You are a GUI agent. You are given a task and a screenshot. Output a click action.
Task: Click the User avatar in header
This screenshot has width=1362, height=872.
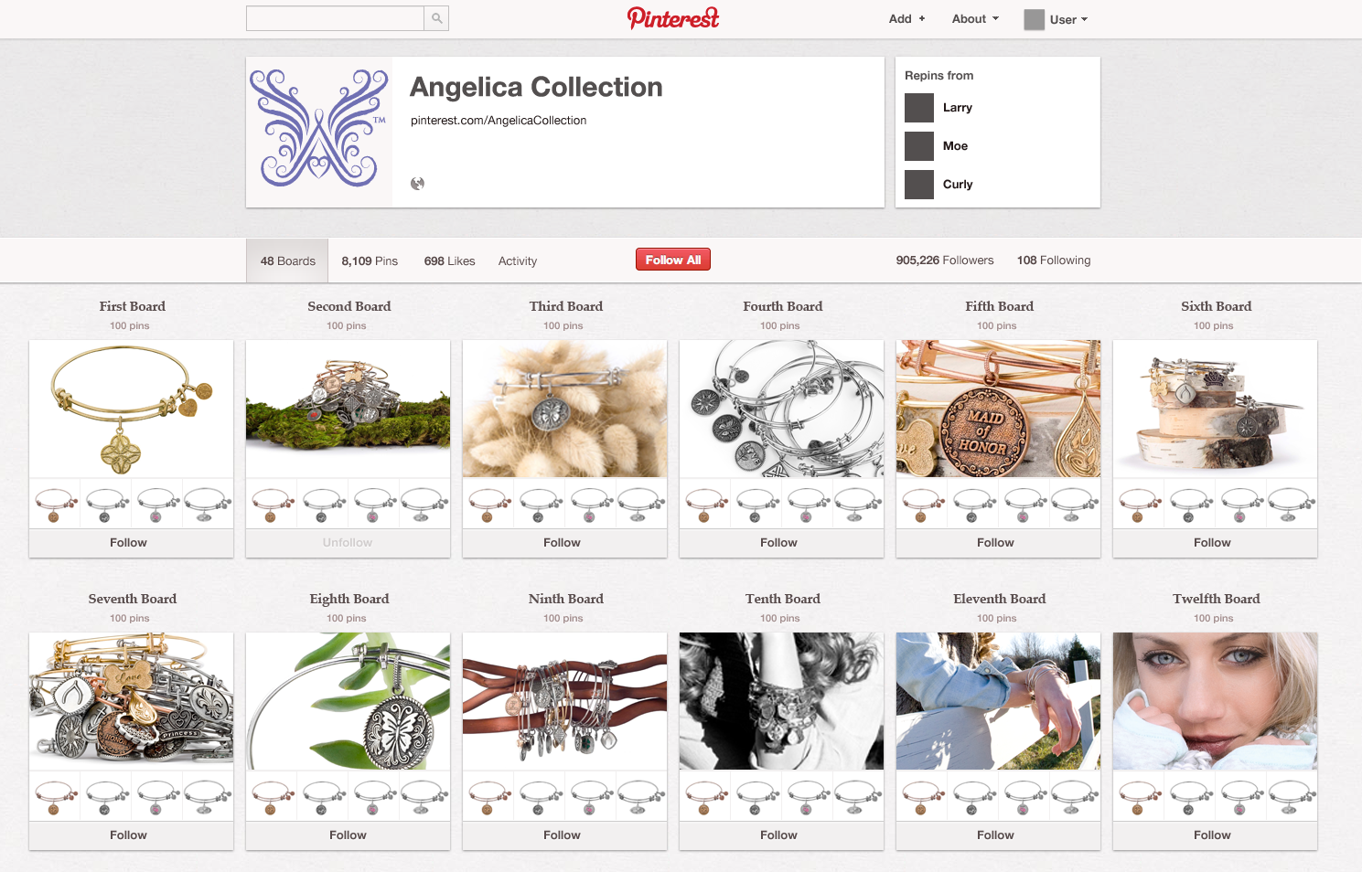[x=1034, y=19]
